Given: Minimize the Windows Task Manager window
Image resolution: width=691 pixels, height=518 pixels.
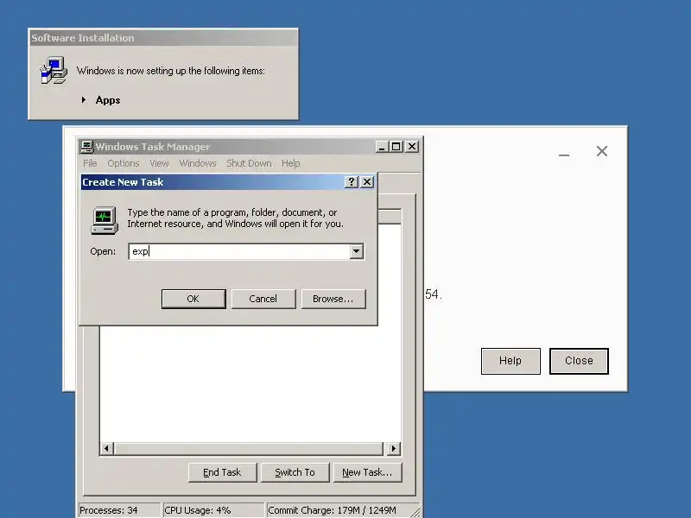Looking at the screenshot, I should (x=382, y=146).
